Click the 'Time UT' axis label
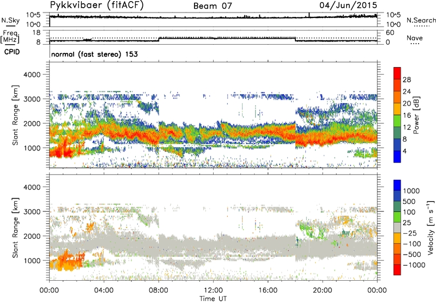The width and height of the screenshot is (436, 302). pos(213,299)
